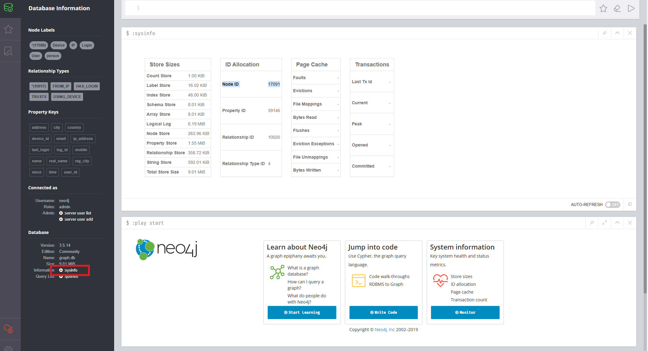This screenshot has width=648, height=351.
Task: Select the person node label
Action: [53, 56]
